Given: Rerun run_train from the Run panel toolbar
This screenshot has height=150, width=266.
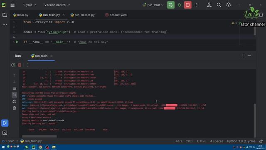Looking at the screenshot, I should tap(13, 65).
